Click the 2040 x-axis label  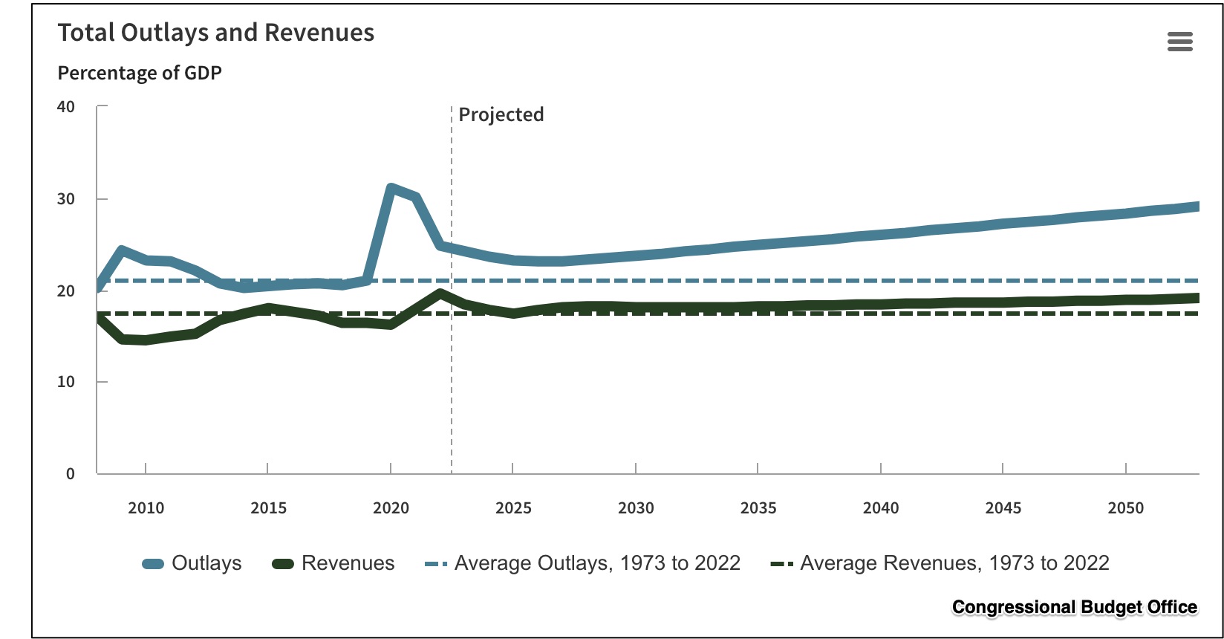(x=881, y=508)
